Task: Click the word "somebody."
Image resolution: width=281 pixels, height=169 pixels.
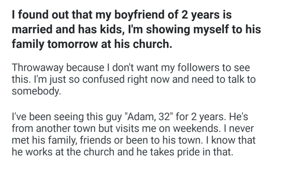Action: (x=35, y=91)
